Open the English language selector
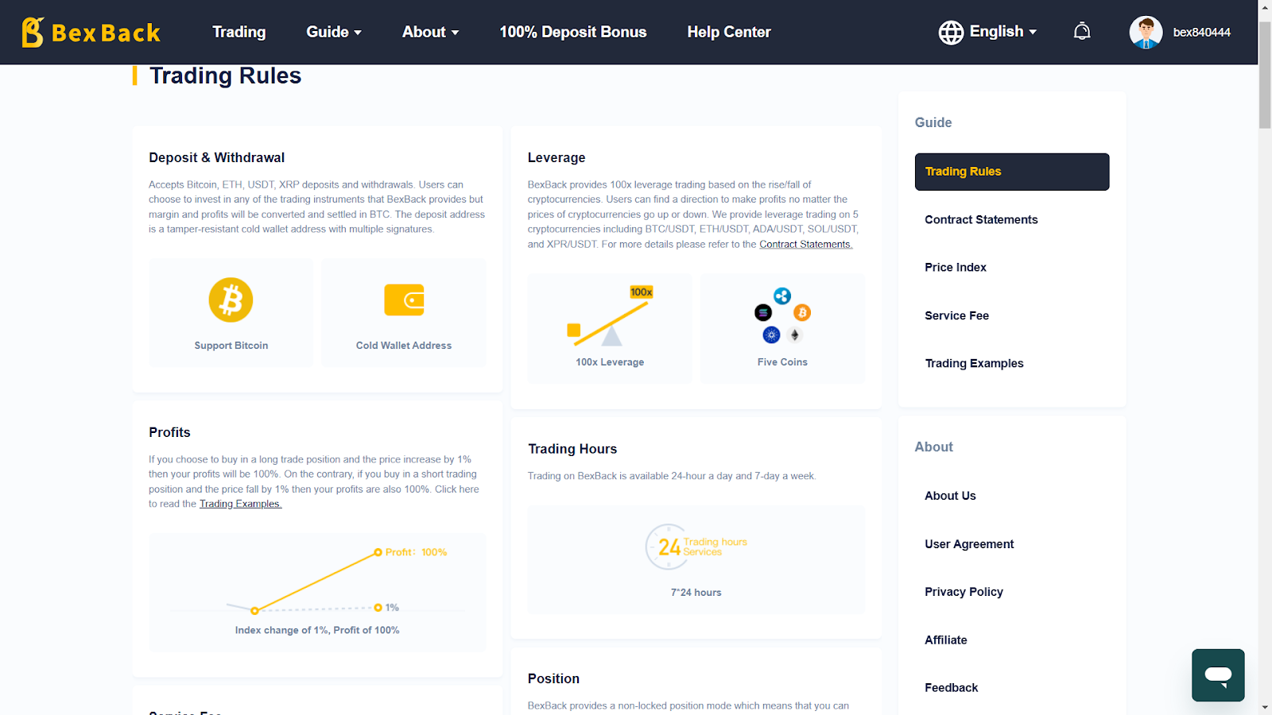Image resolution: width=1272 pixels, height=715 pixels. point(1003,32)
